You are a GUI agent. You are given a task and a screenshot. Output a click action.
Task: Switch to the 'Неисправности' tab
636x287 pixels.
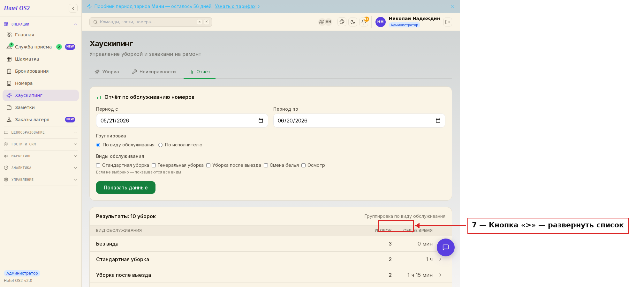point(154,72)
